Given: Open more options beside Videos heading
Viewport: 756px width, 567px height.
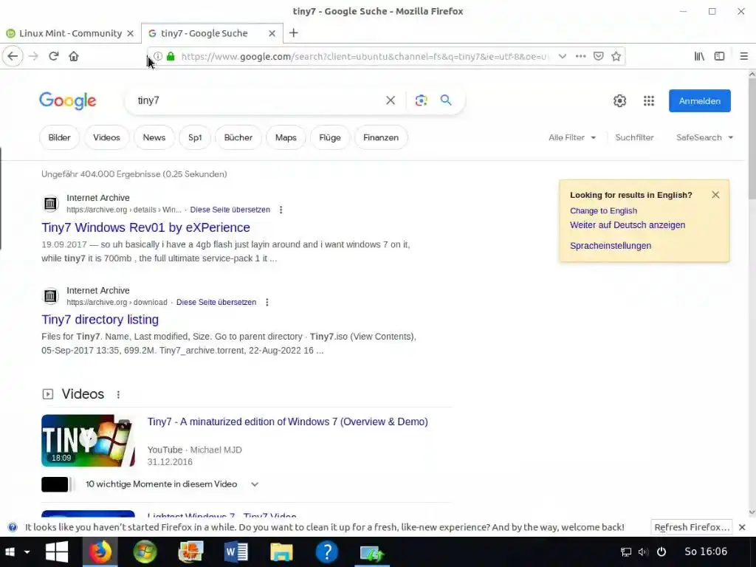Looking at the screenshot, I should (118, 394).
